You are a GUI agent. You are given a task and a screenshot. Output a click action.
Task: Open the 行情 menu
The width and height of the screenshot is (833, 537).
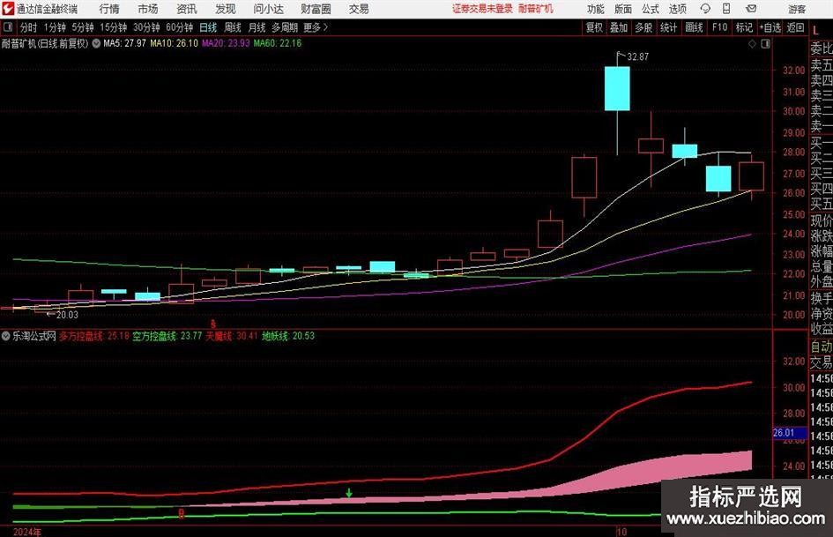pyautogui.click(x=109, y=9)
